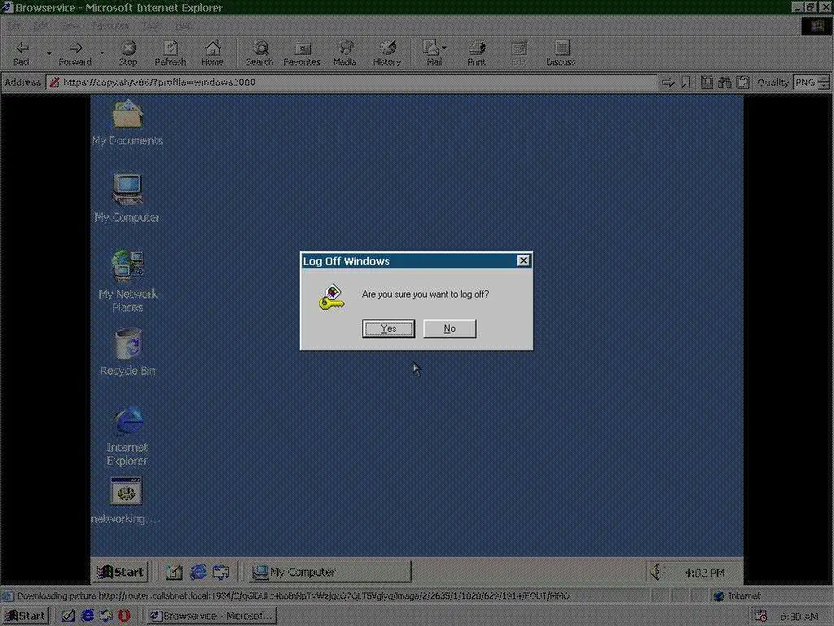Open the Media toolbar button

(345, 53)
